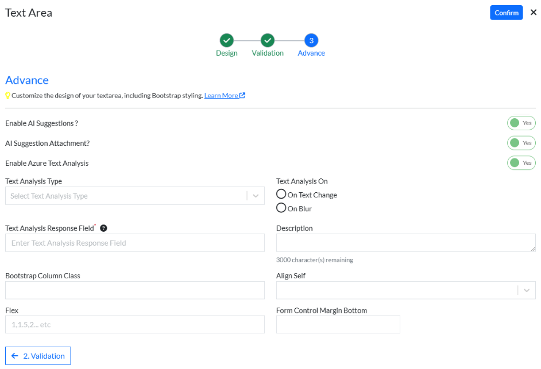Open the Text Analysis Type dropdown
The image size is (541, 369).
pyautogui.click(x=134, y=196)
